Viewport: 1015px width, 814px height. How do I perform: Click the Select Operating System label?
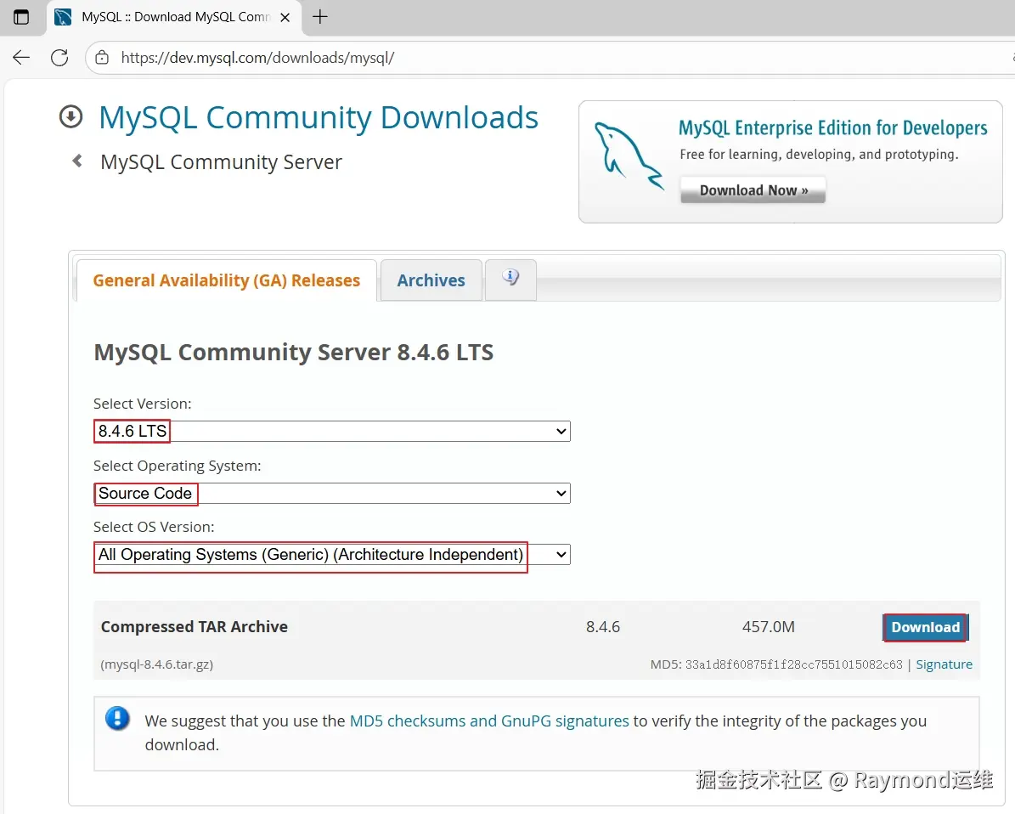[178, 466]
